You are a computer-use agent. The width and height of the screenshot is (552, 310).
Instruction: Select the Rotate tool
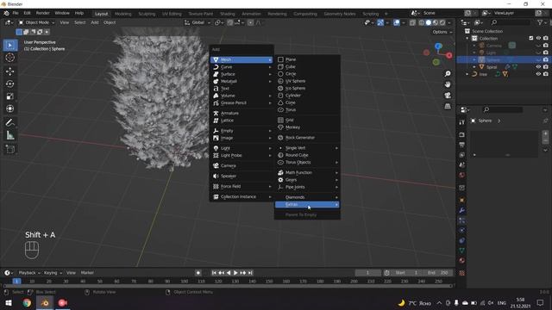9,84
